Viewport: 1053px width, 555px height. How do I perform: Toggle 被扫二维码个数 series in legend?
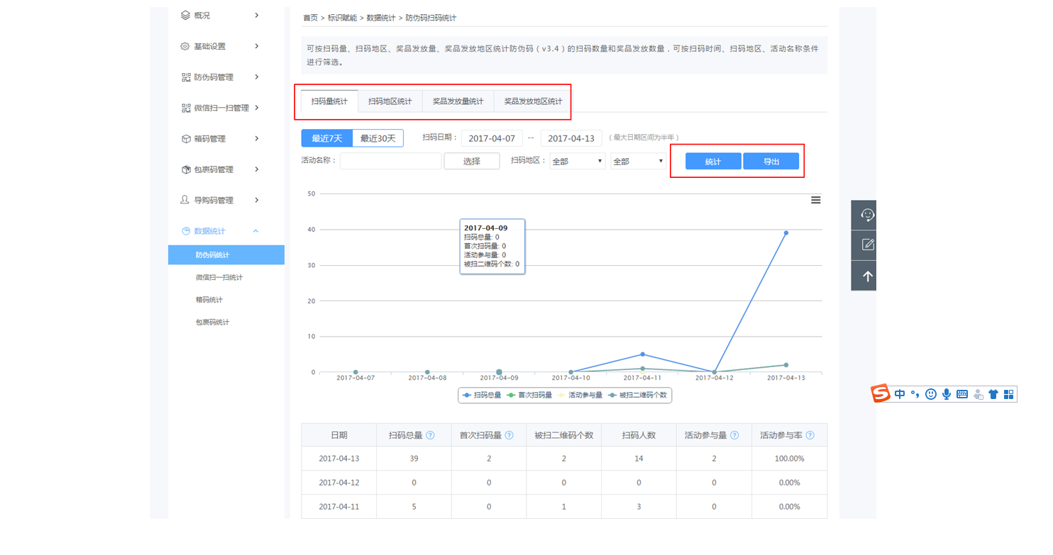pos(637,395)
